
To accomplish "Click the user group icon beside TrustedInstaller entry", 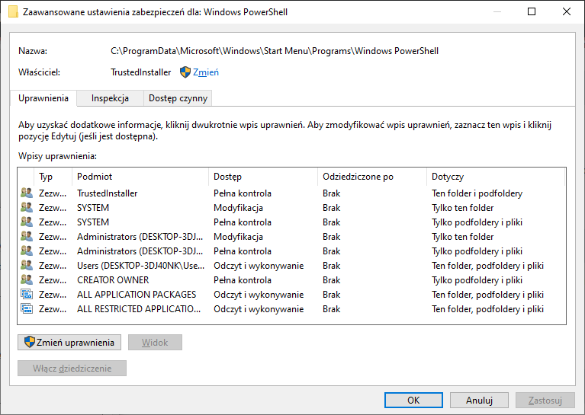I will [27, 193].
